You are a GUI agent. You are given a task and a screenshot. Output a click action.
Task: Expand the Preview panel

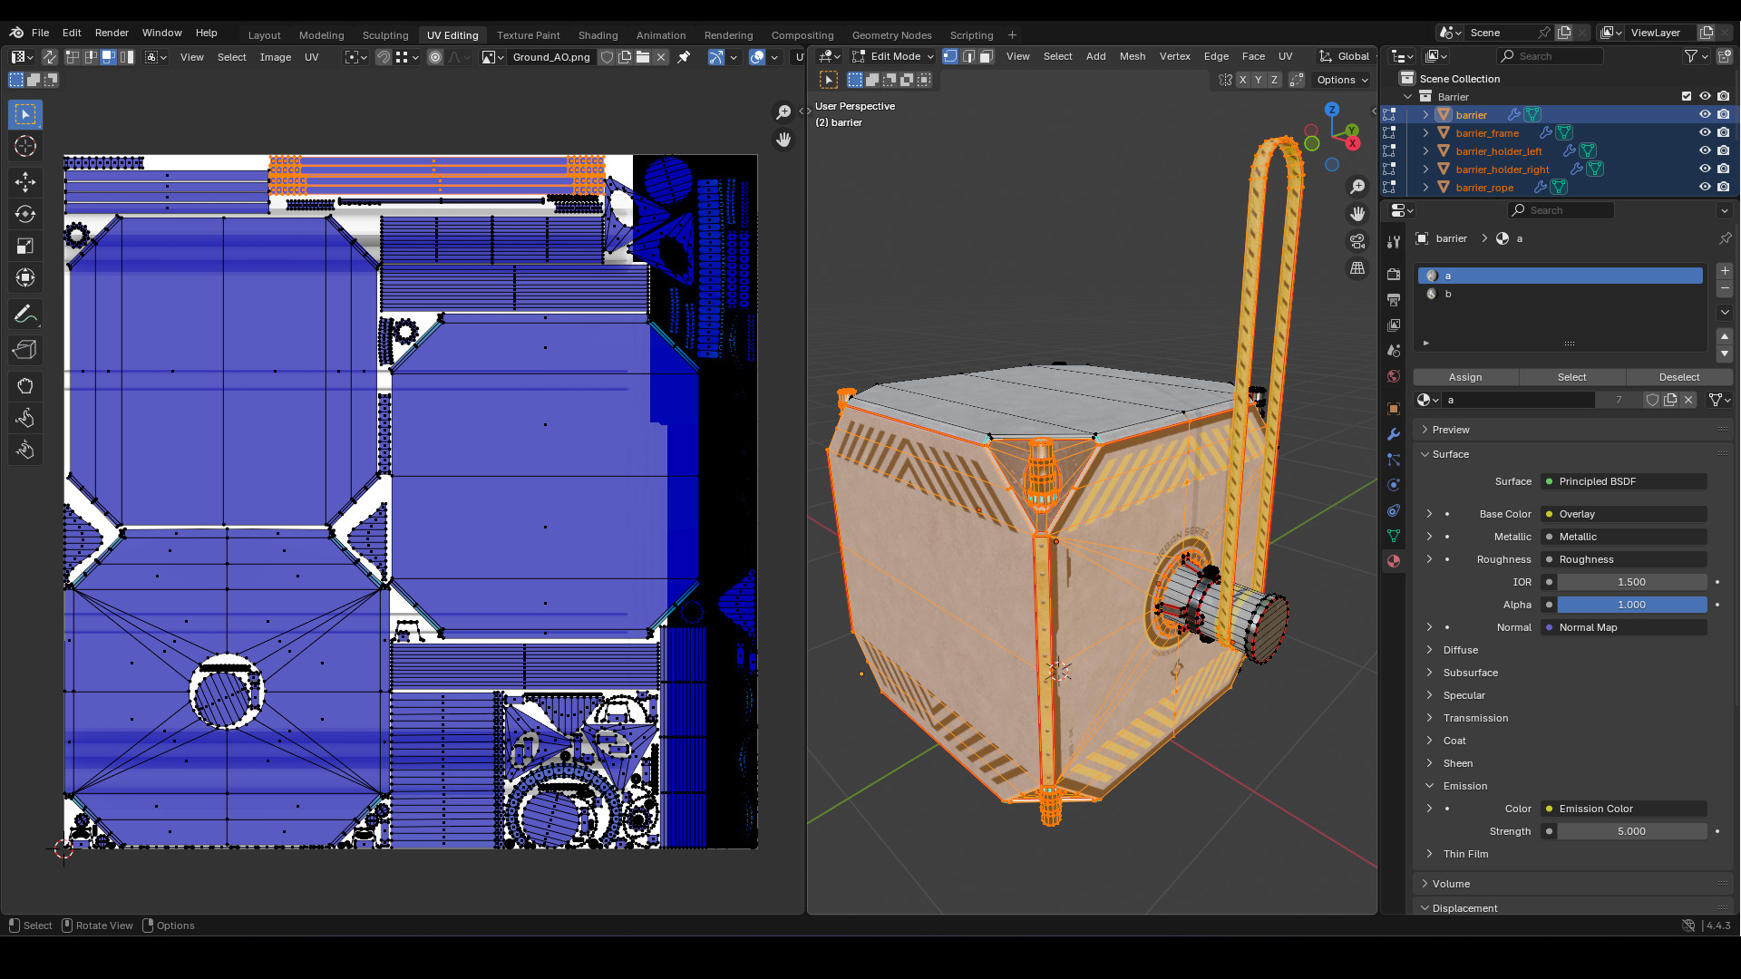1425,430
